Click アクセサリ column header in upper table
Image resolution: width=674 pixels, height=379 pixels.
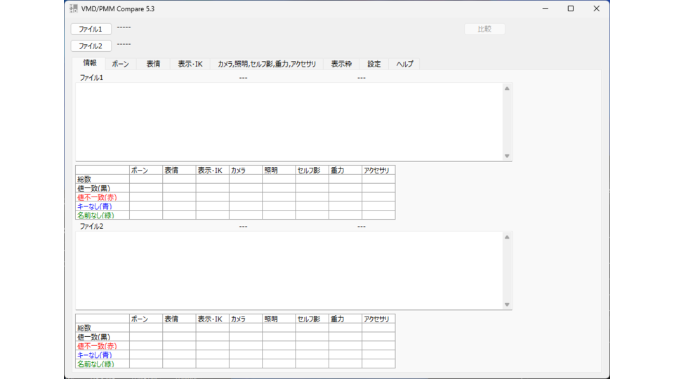tap(378, 170)
